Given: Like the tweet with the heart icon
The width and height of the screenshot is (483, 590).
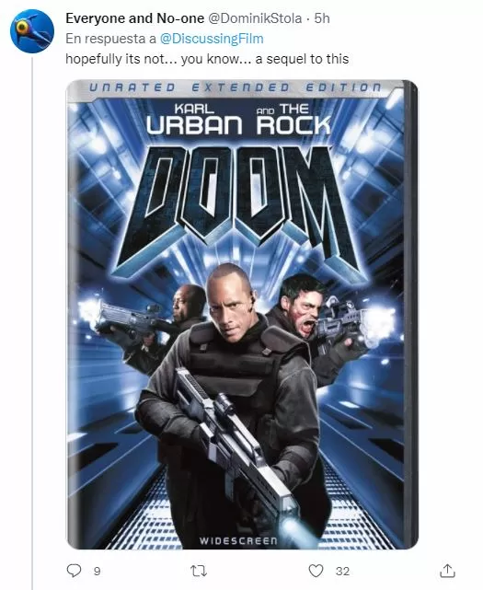Looking at the screenshot, I should click(x=316, y=571).
